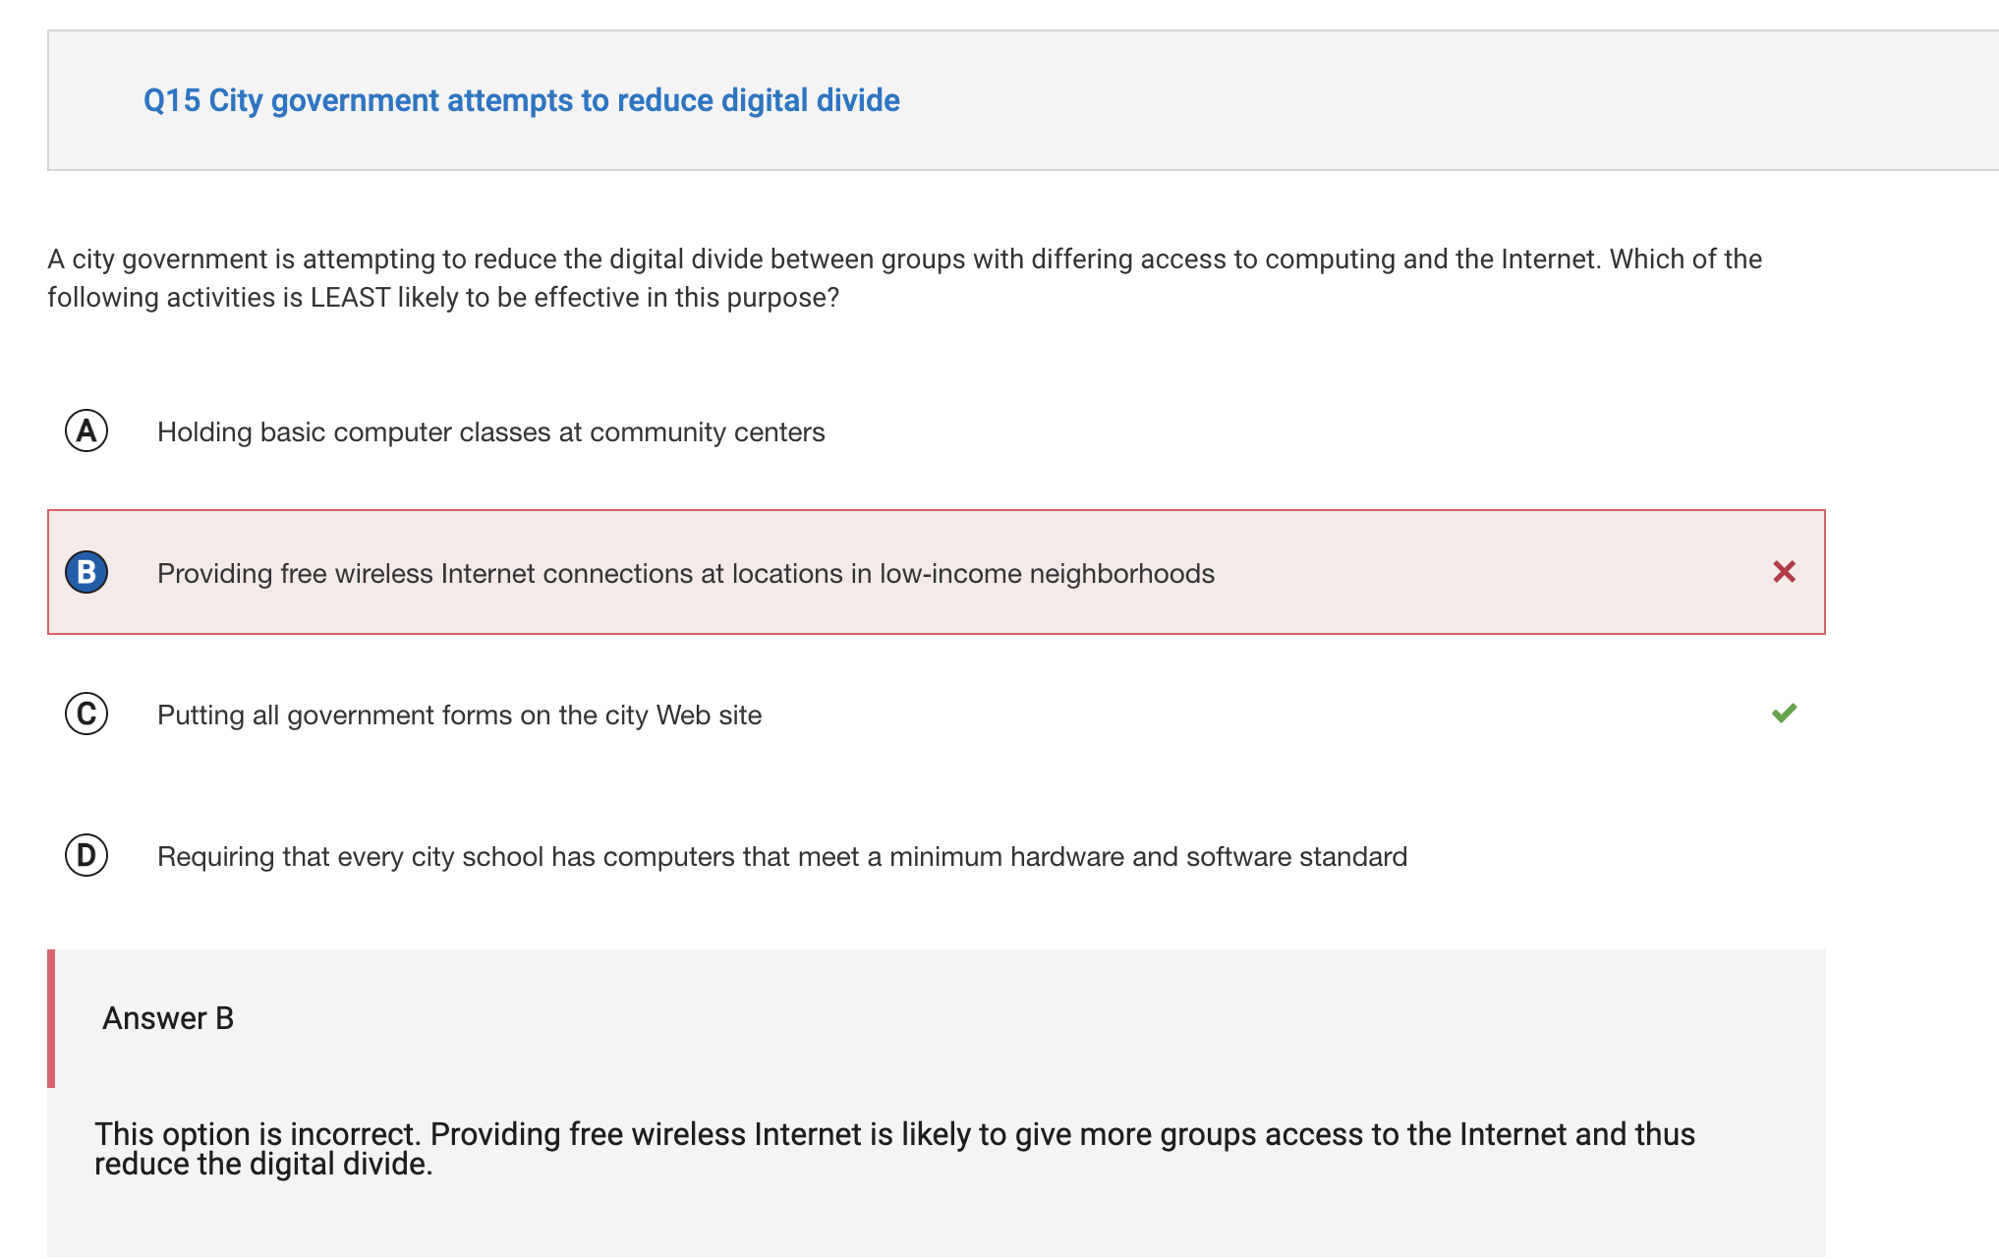Click 'Holding basic computer classes' answer text
1999x1259 pixels.
[x=491, y=432]
